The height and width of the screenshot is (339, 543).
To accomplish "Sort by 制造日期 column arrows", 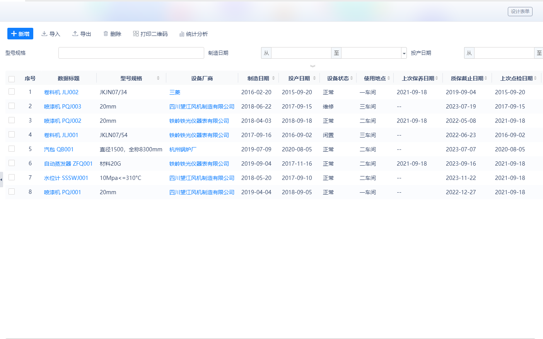I will pos(273,78).
